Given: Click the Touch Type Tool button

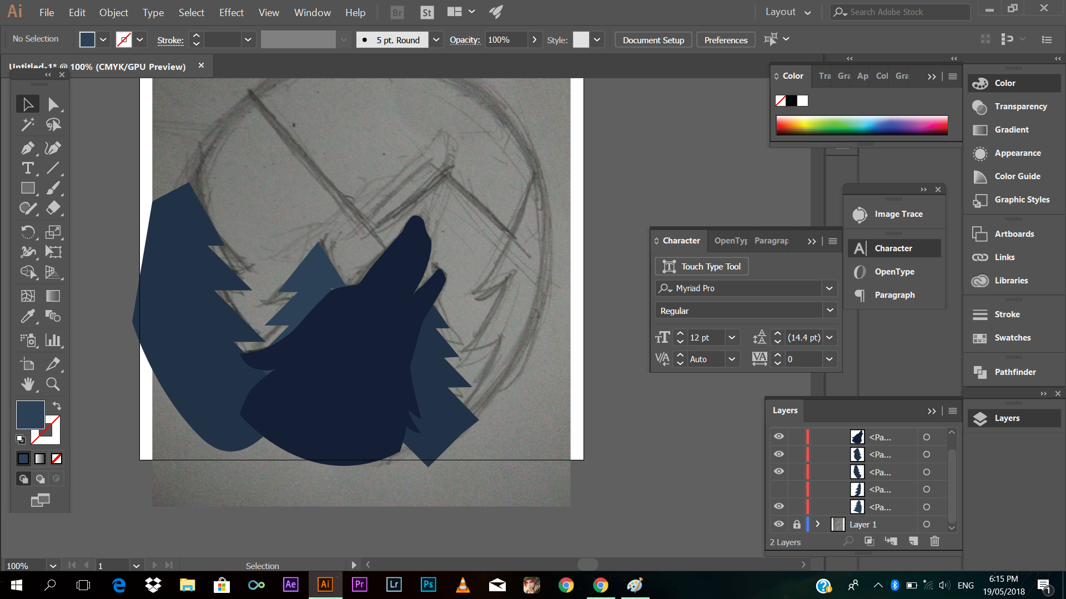Looking at the screenshot, I should pyautogui.click(x=702, y=267).
